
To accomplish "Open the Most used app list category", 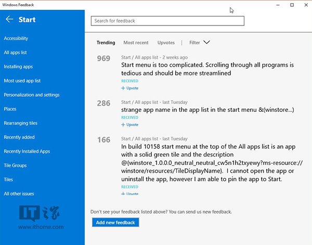I will pyautogui.click(x=22, y=81).
